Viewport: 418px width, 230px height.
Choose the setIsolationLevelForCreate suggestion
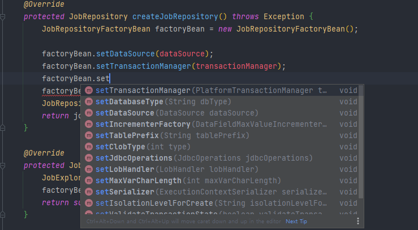[219, 204]
